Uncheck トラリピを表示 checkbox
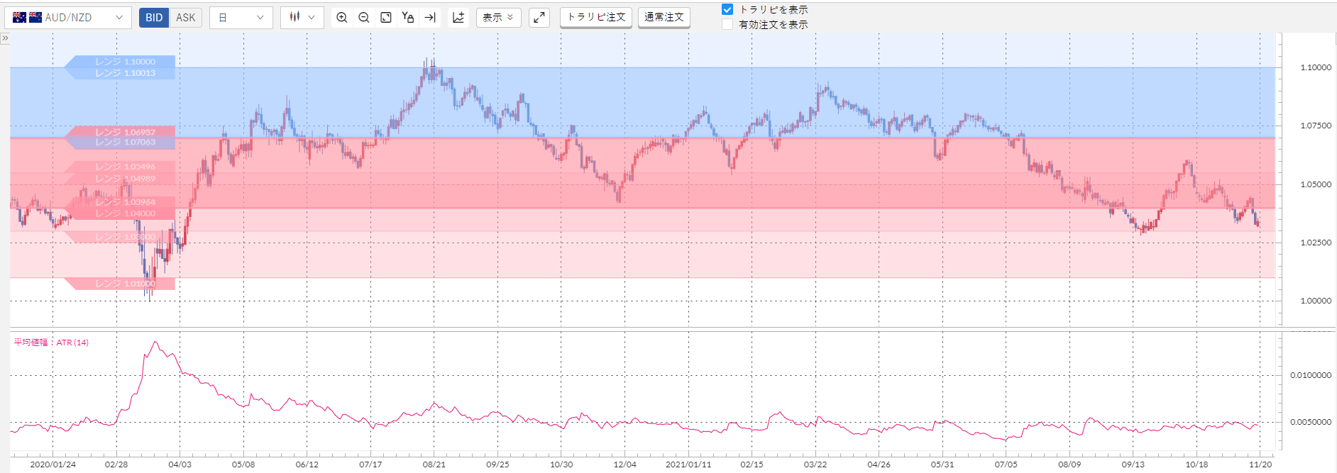This screenshot has height=473, width=1337. [x=727, y=10]
